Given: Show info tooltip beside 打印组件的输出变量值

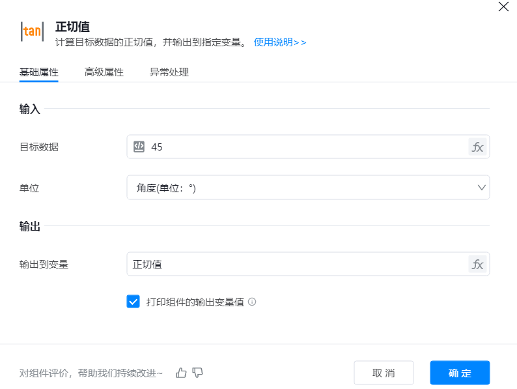Looking at the screenshot, I should click(x=252, y=302).
